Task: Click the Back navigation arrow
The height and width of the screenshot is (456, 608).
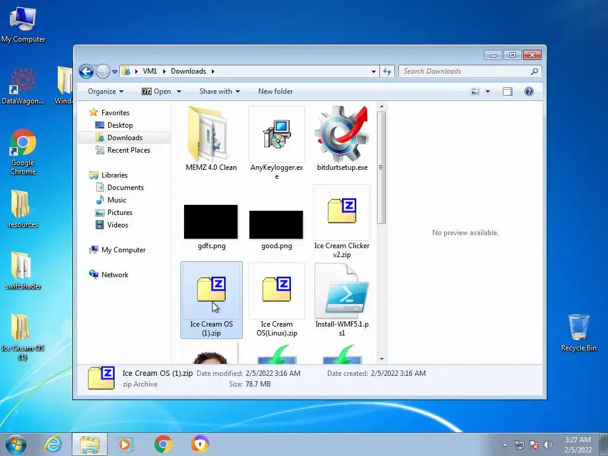Action: pos(86,71)
